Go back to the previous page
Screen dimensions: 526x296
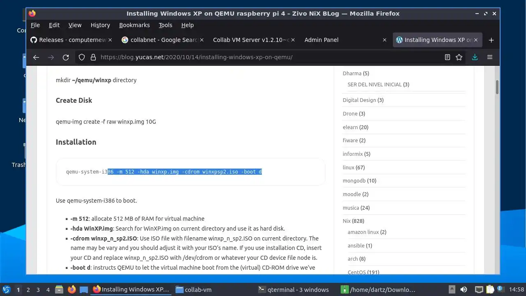36,57
